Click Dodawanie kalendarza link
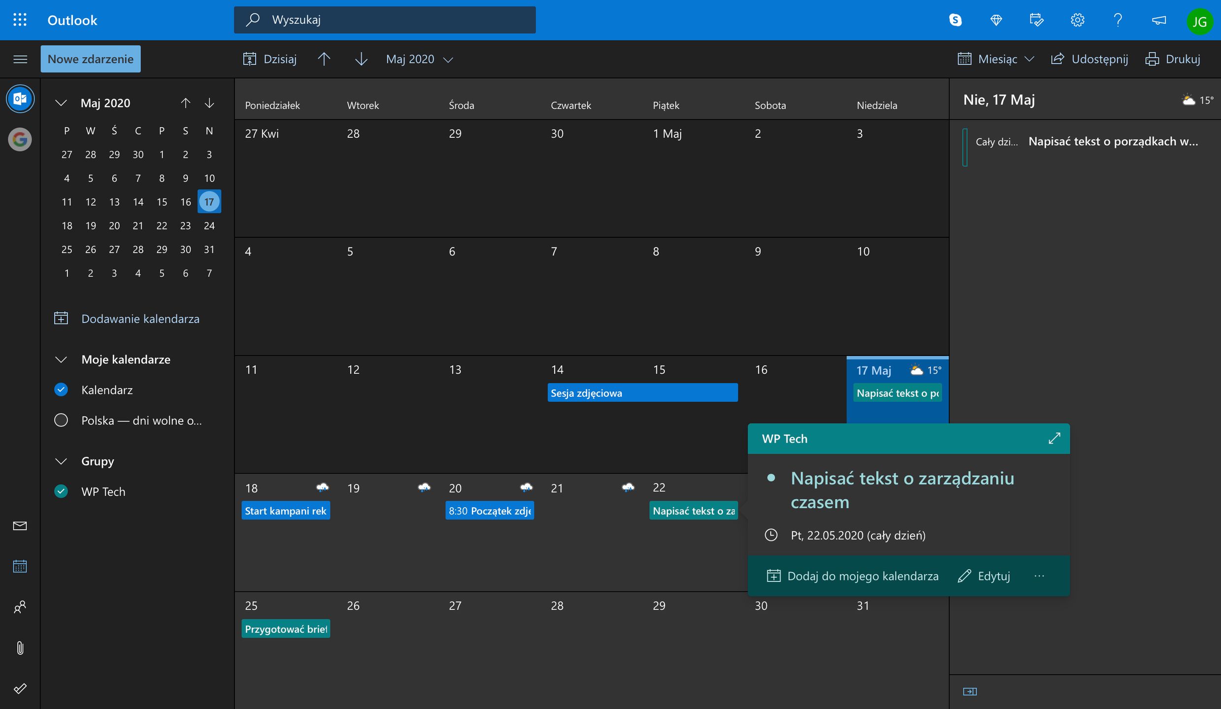 click(140, 319)
